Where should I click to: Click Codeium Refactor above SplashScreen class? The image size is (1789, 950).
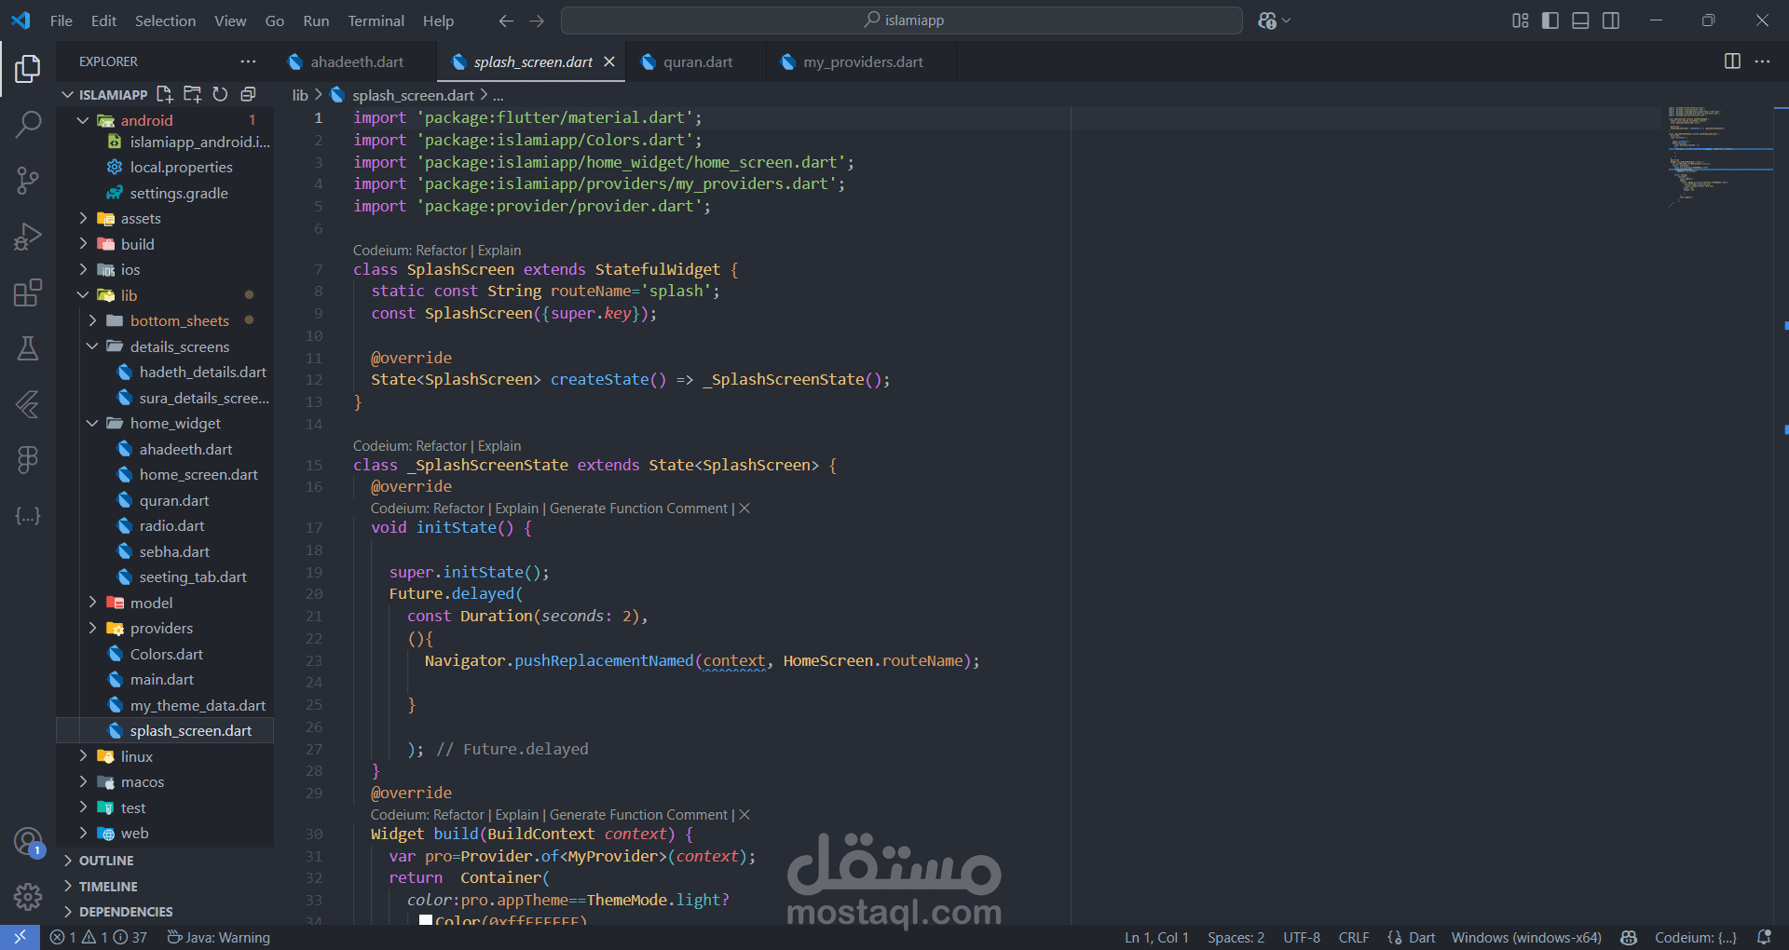tap(441, 251)
